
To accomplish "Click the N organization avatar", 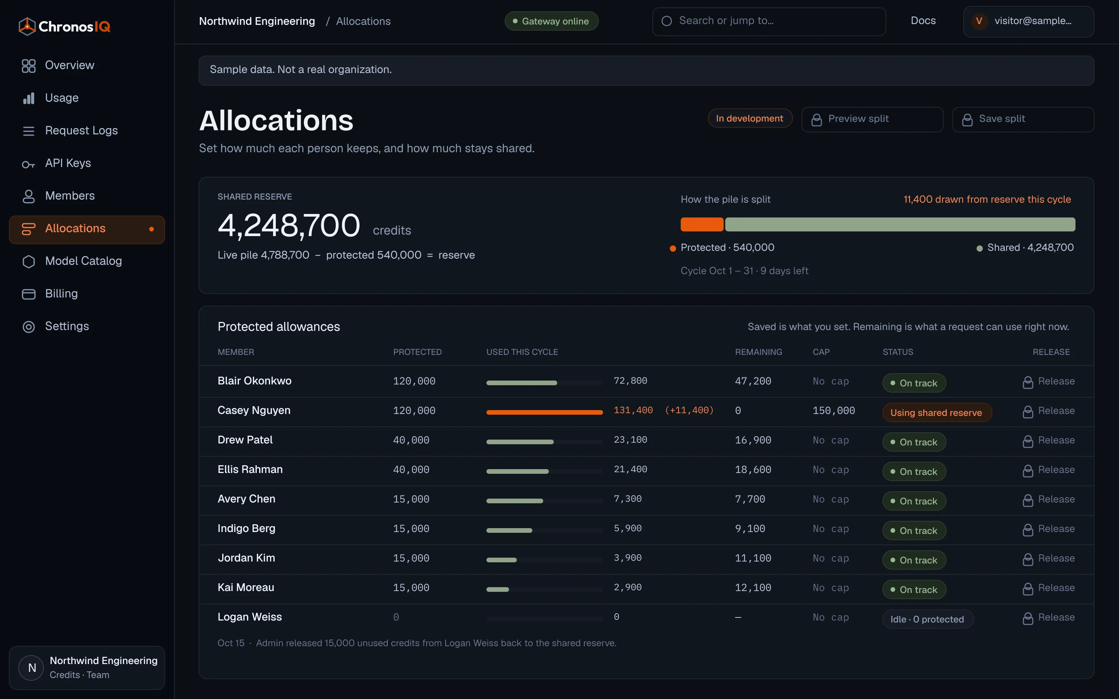I will tap(32, 668).
